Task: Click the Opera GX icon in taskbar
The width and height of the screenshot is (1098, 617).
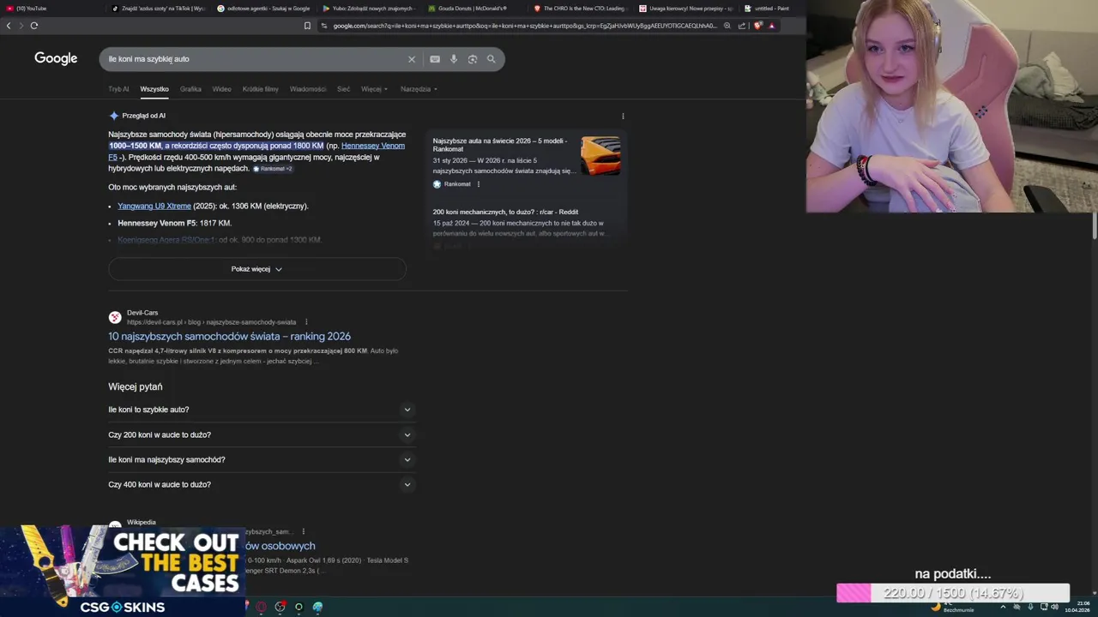Action: [x=261, y=607]
